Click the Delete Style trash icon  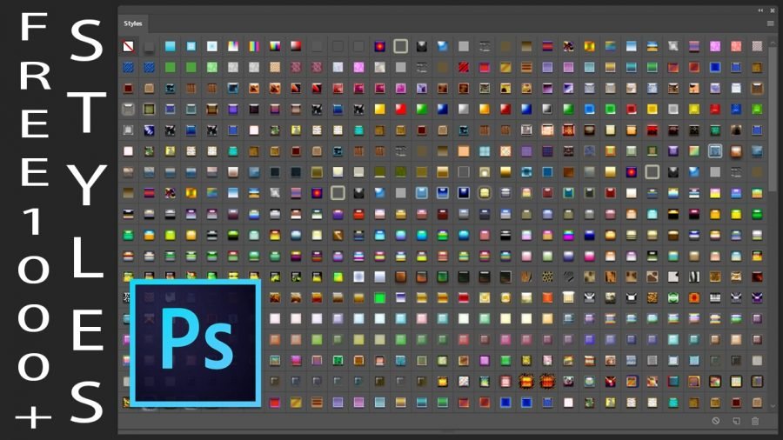(x=755, y=421)
